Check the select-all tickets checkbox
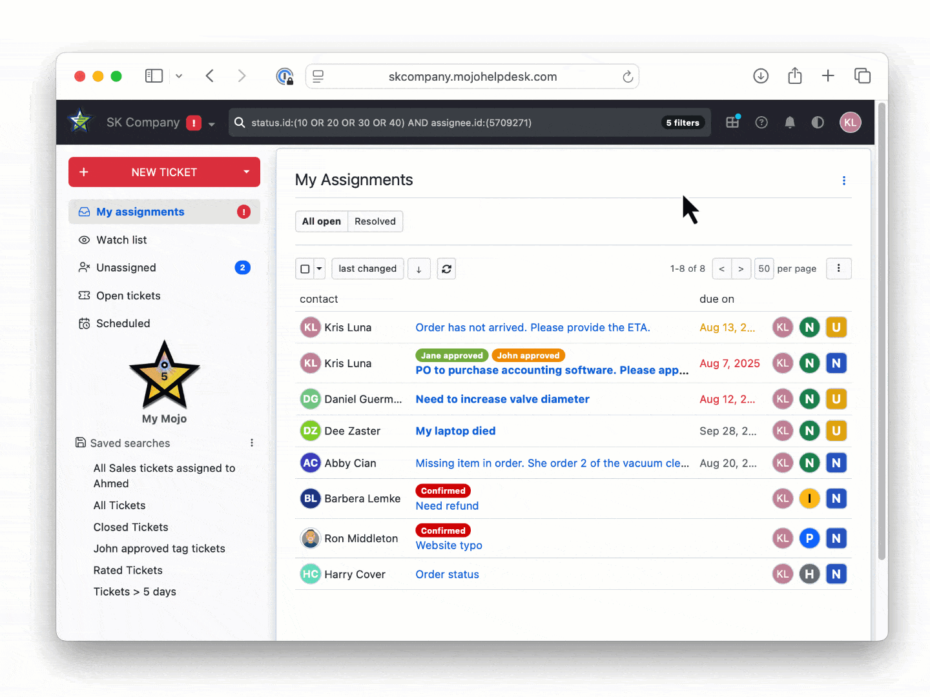This screenshot has height=697, width=930. tap(305, 268)
